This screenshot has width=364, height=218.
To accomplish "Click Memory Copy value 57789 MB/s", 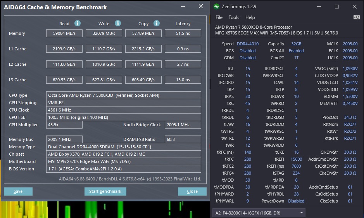I will (x=143, y=33).
